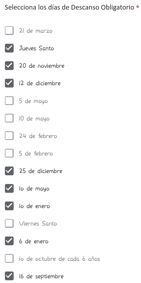
Task: Click the 10 de mayo label text
Action: pyautogui.click(x=34, y=119)
